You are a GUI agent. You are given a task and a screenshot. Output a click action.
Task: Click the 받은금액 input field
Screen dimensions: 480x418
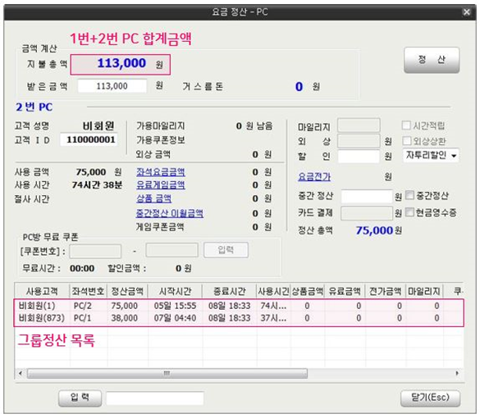click(x=112, y=86)
